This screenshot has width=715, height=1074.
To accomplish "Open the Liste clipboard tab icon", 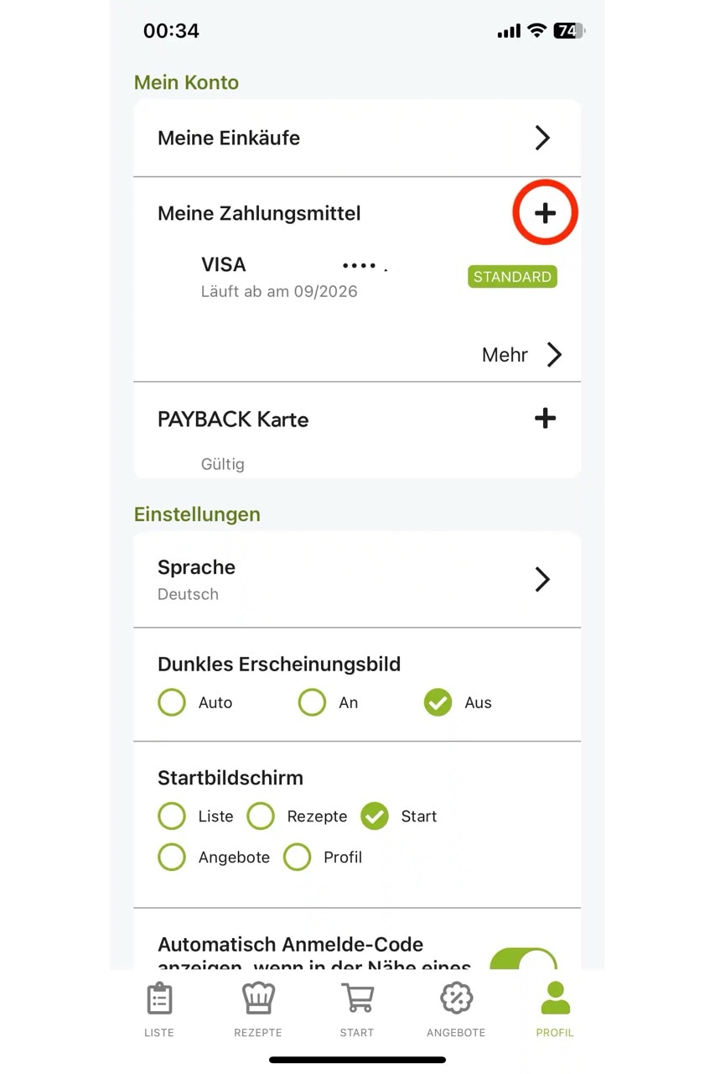I will [159, 999].
